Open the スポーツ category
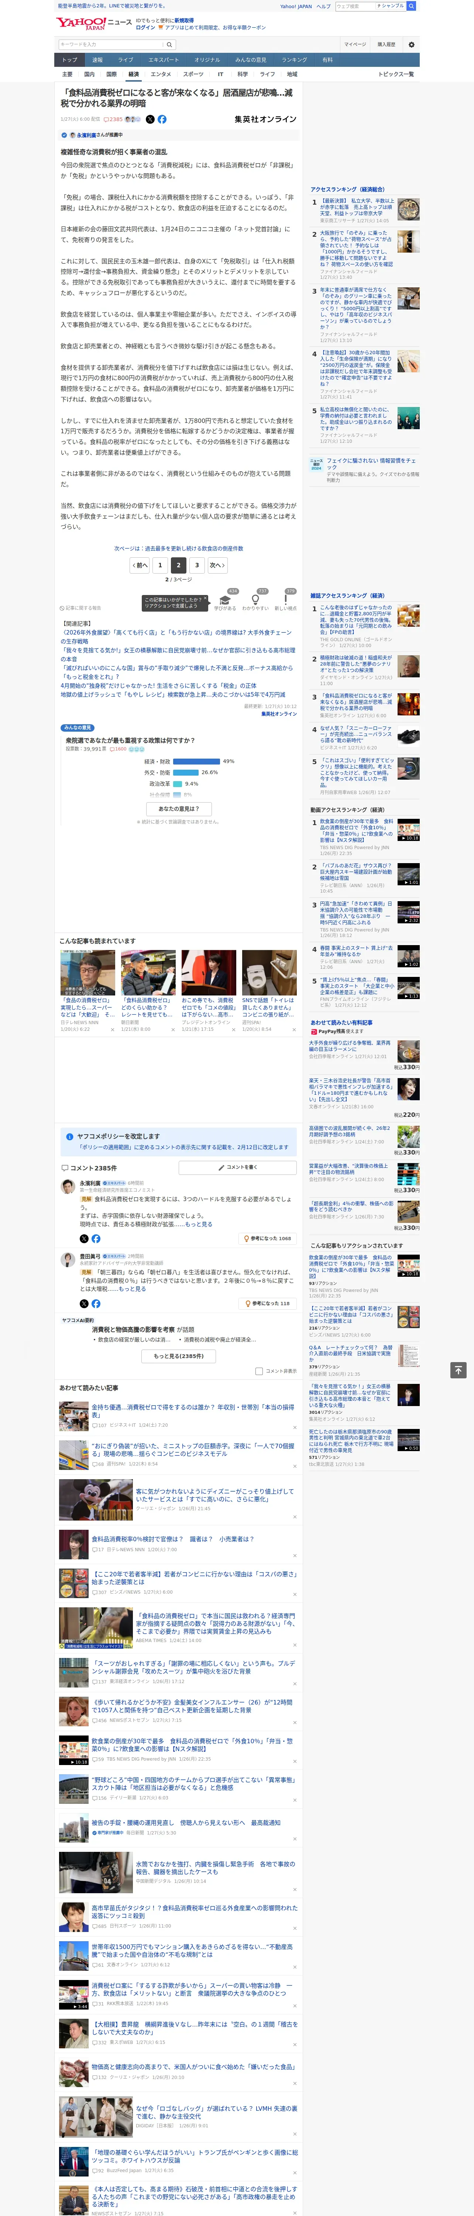This screenshot has width=474, height=2216. coord(193,74)
